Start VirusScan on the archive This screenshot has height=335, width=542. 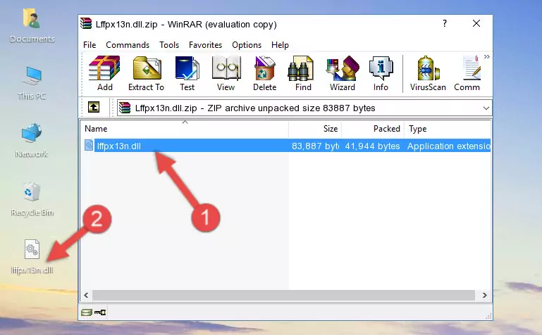[x=428, y=73]
